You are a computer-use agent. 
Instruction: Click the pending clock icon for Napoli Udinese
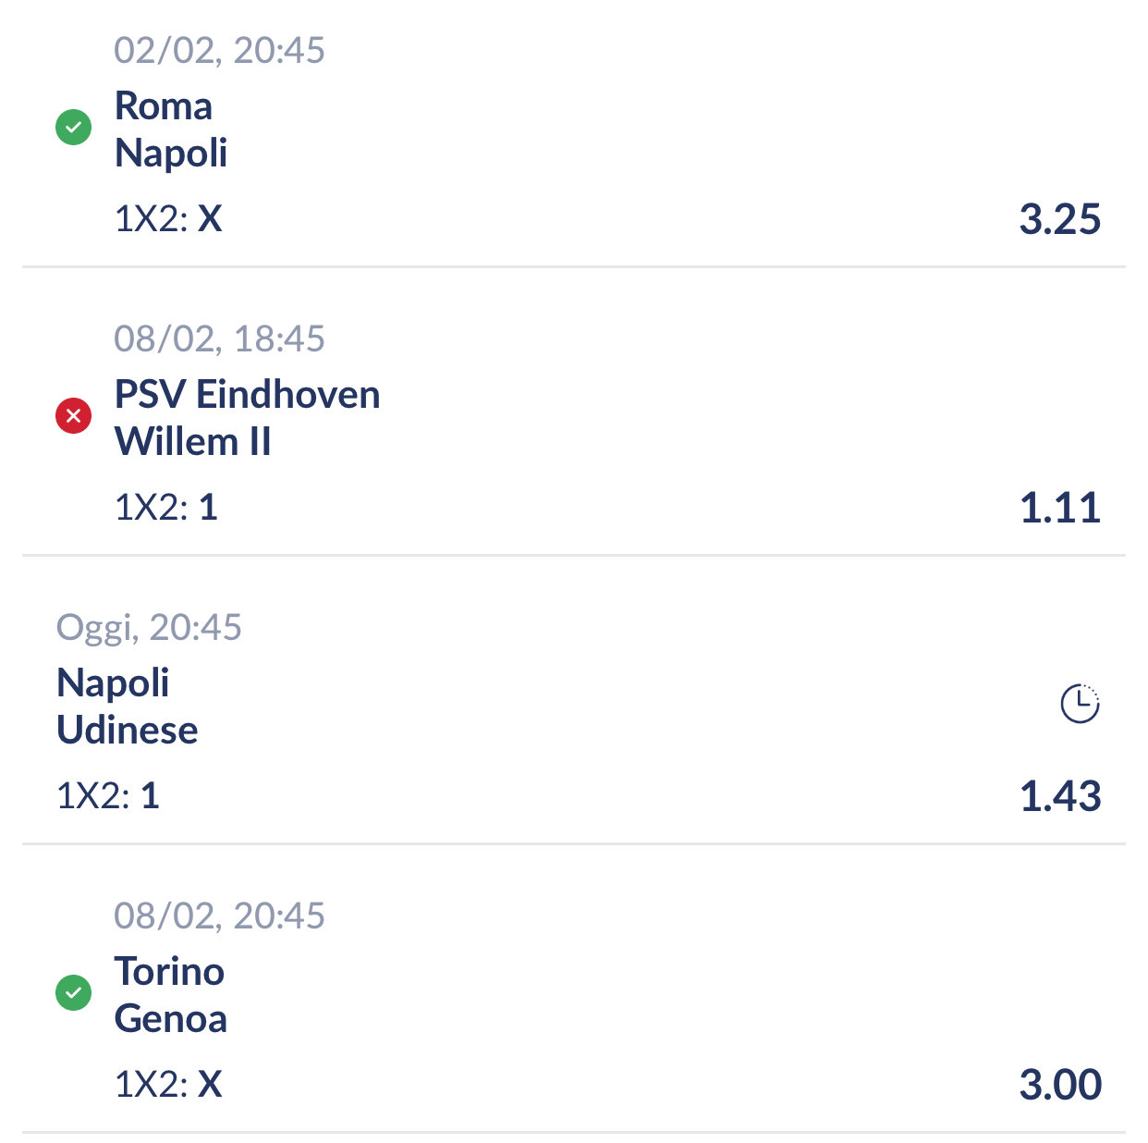[1079, 705]
